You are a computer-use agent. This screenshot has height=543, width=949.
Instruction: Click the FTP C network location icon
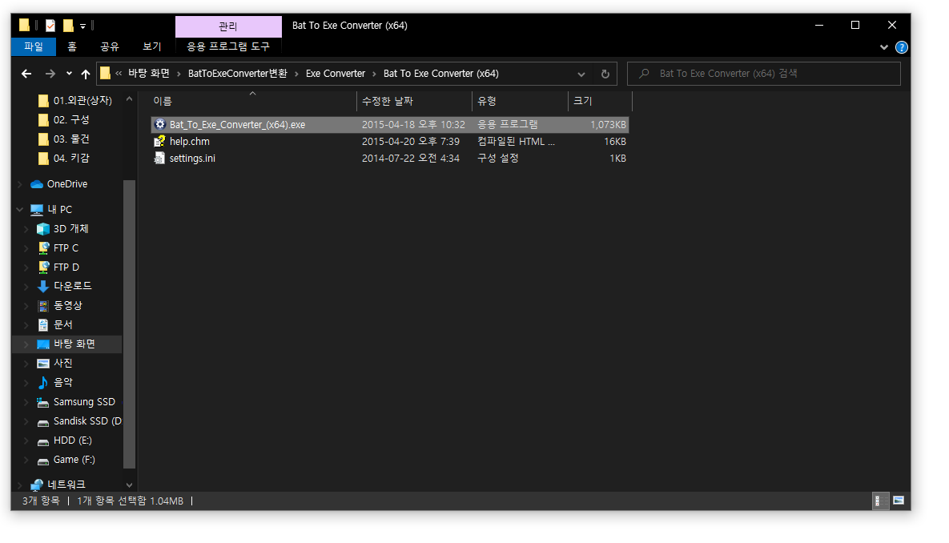point(43,248)
